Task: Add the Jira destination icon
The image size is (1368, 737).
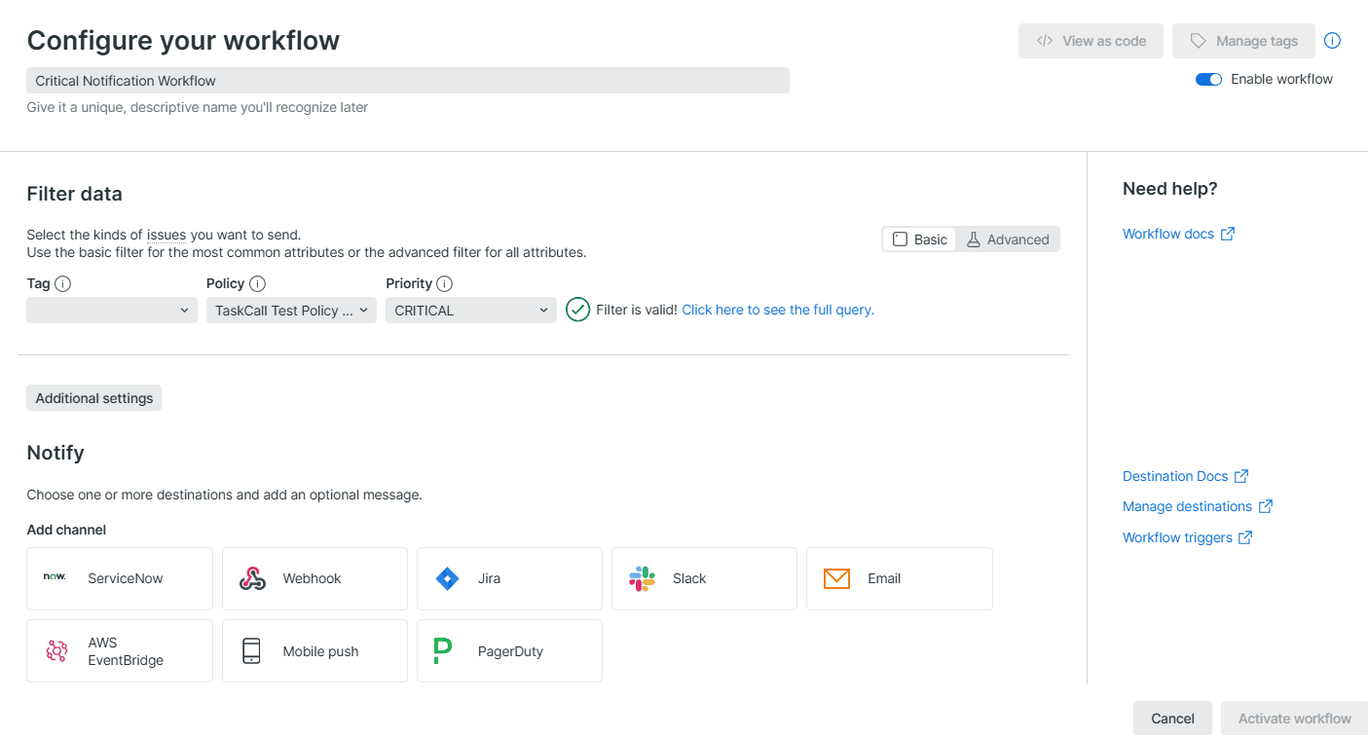Action: 447,578
